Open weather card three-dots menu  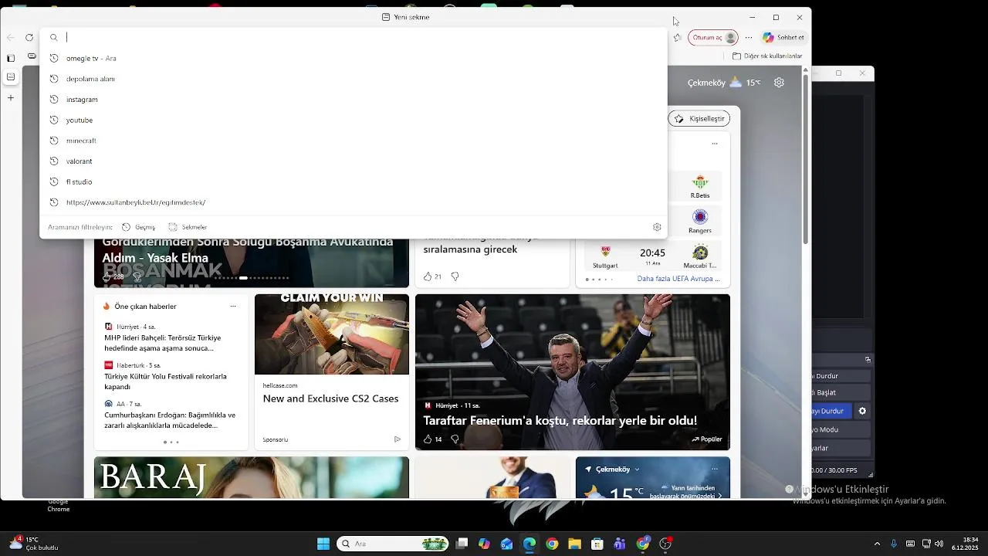click(715, 470)
